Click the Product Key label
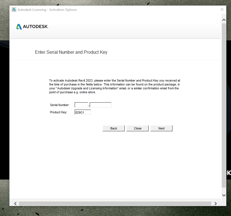 [x=59, y=112]
